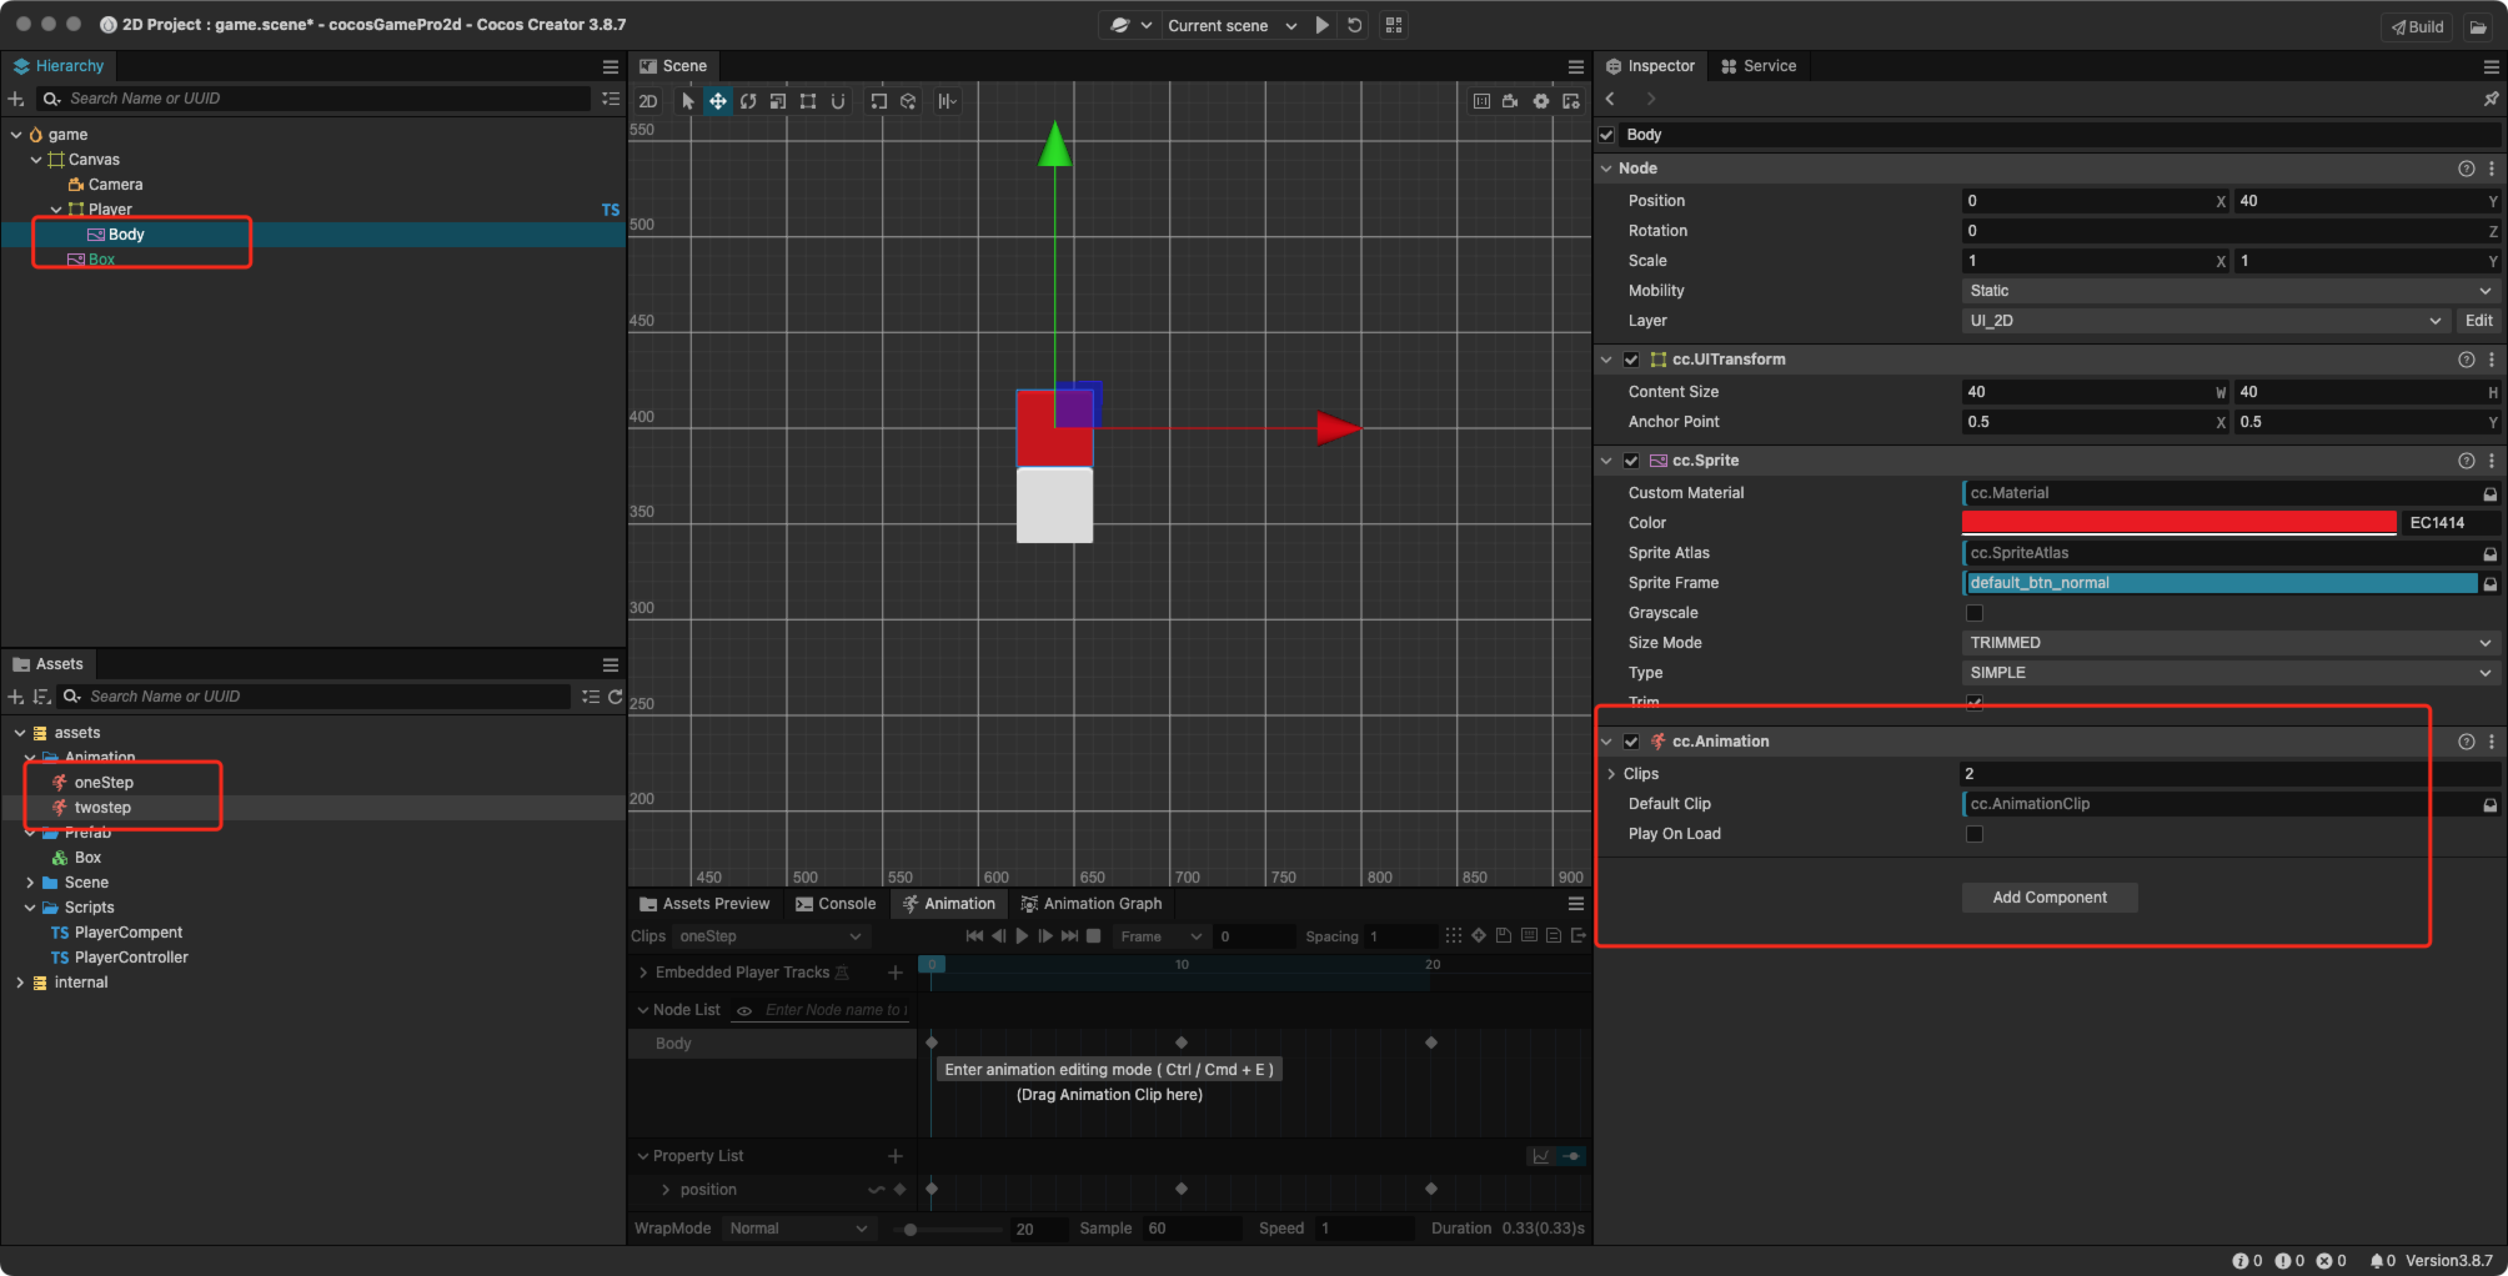Expand the Clips array in cc.Animation
2508x1276 pixels.
tap(1611, 773)
